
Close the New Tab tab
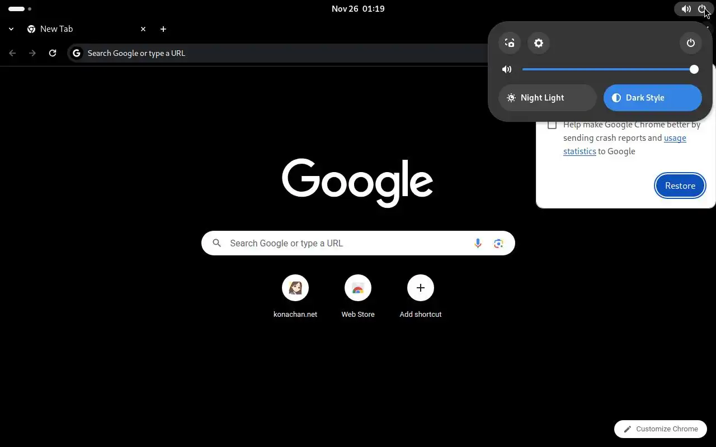[143, 29]
